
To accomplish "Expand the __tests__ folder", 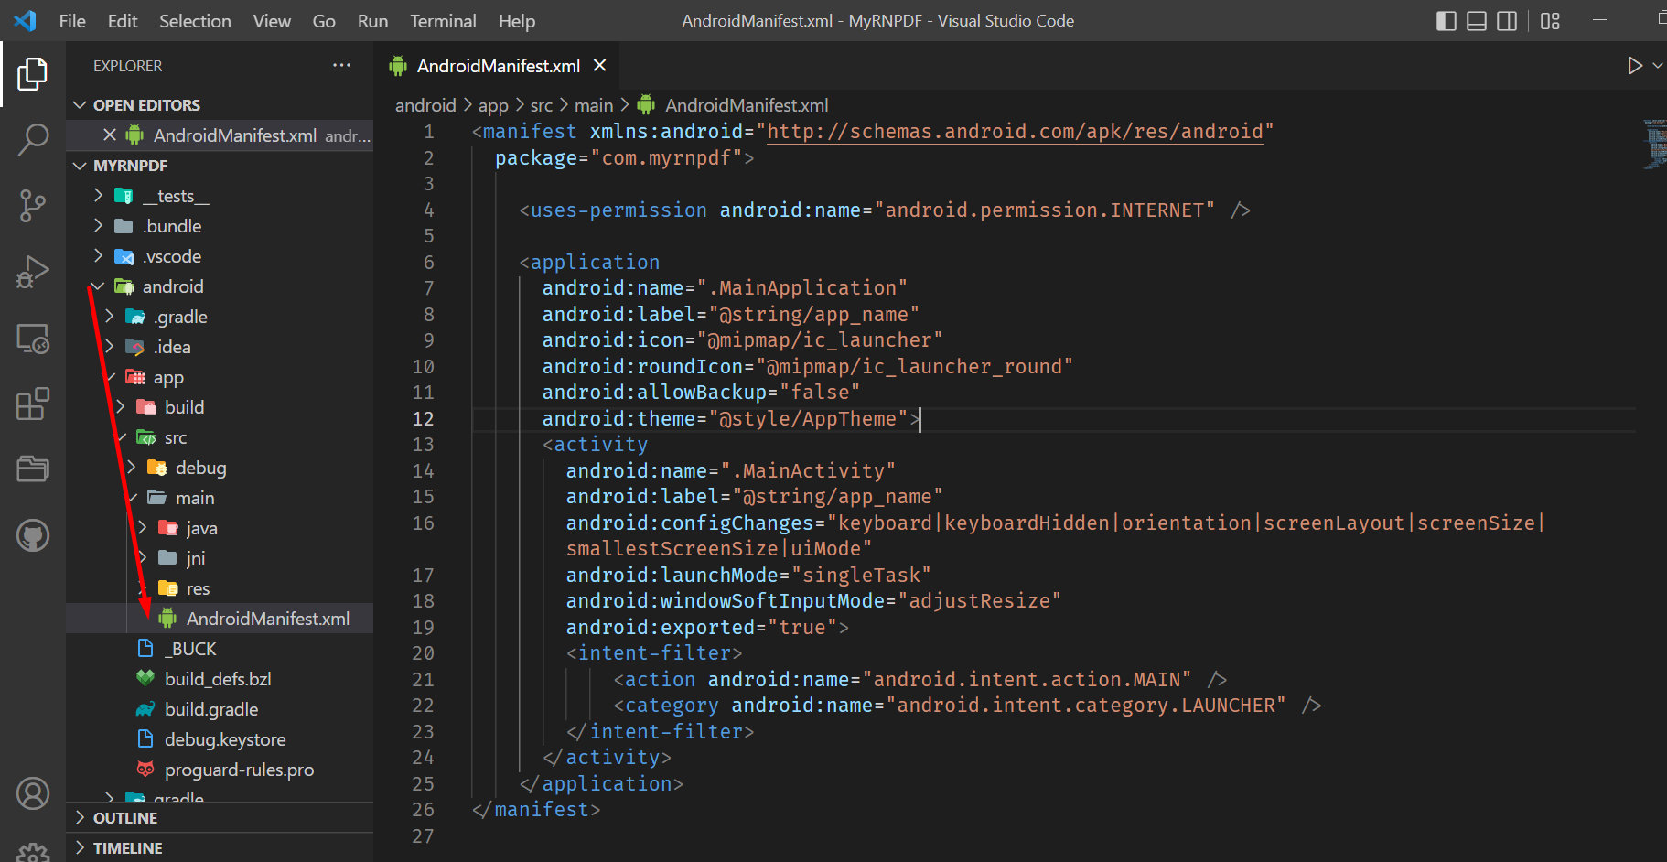I will 220,196.
